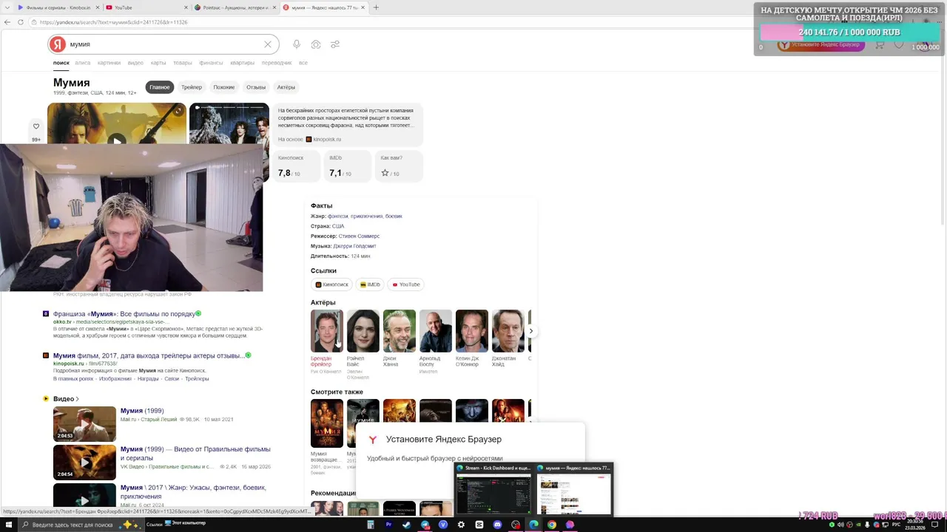Open Мумия фильм 2017 kinopoisk result

(148, 355)
